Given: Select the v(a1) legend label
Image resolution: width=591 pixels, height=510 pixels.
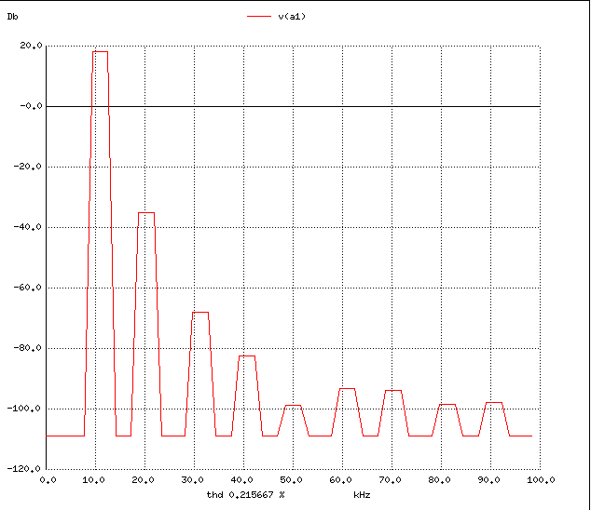Looking at the screenshot, I should click(x=293, y=17).
